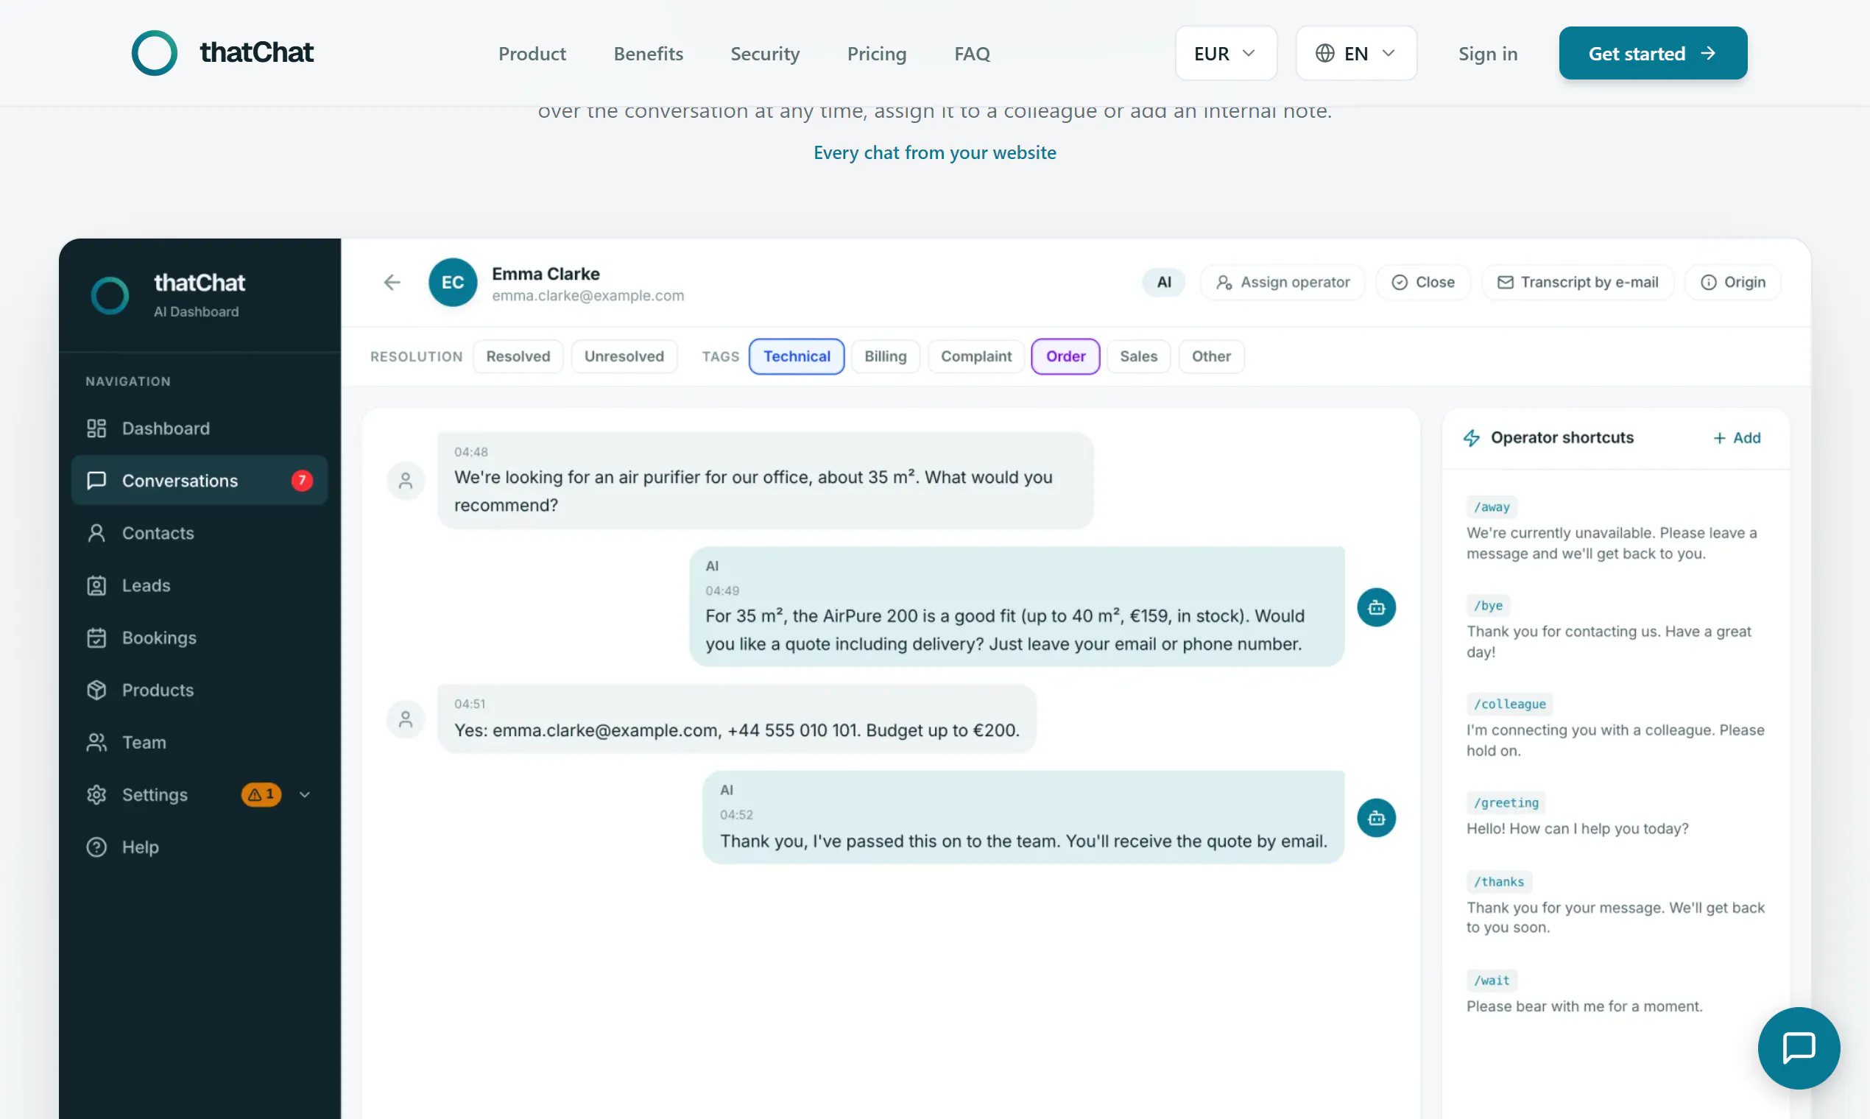The image size is (1870, 1119).
Task: Open the Security nav item
Action: coord(765,54)
